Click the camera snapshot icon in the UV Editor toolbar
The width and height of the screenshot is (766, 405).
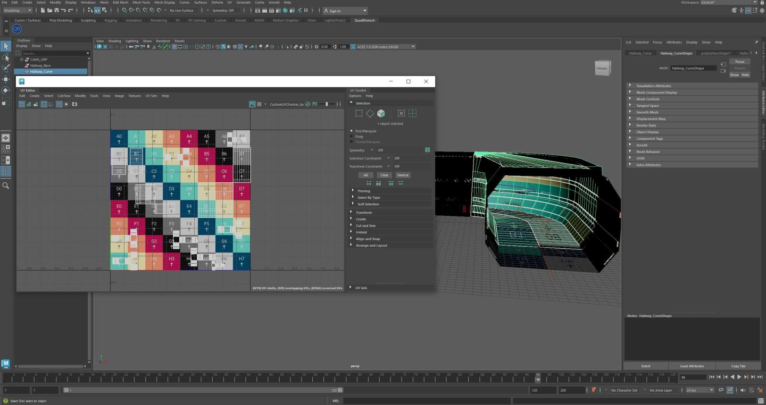(x=74, y=104)
